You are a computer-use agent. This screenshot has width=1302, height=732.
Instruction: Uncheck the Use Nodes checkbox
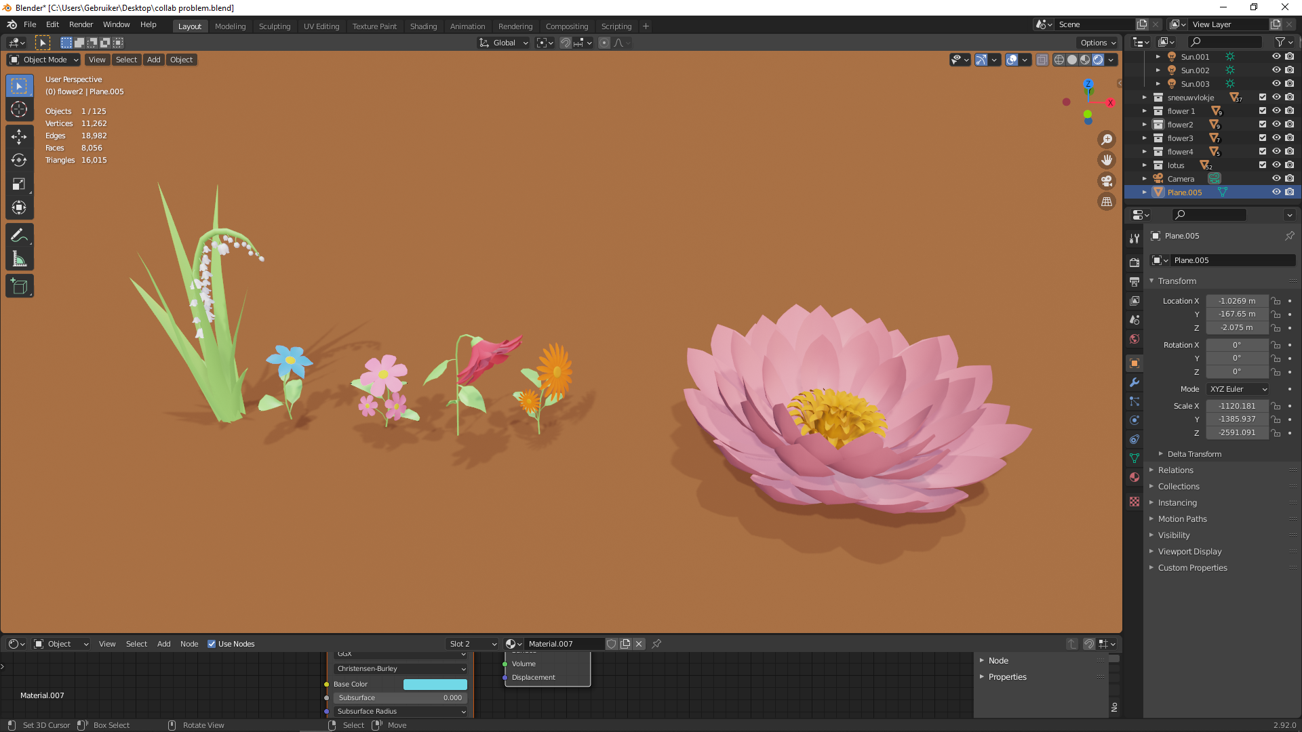pos(212,644)
